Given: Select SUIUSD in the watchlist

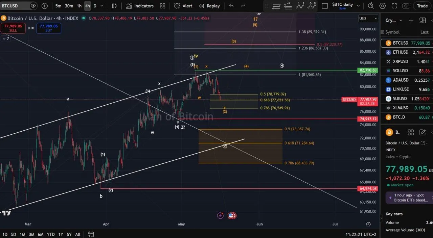Looking at the screenshot, I should [x=407, y=99].
